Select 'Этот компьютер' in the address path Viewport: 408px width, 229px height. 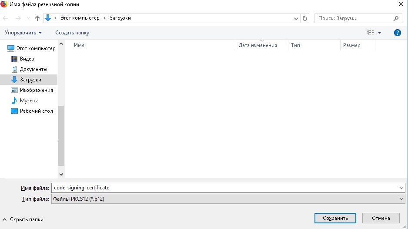pyautogui.click(x=80, y=18)
